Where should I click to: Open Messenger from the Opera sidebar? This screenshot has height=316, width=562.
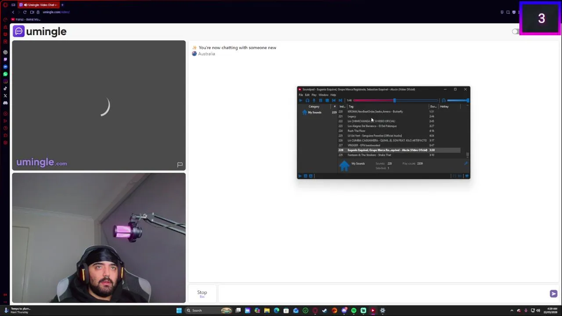coord(5,67)
